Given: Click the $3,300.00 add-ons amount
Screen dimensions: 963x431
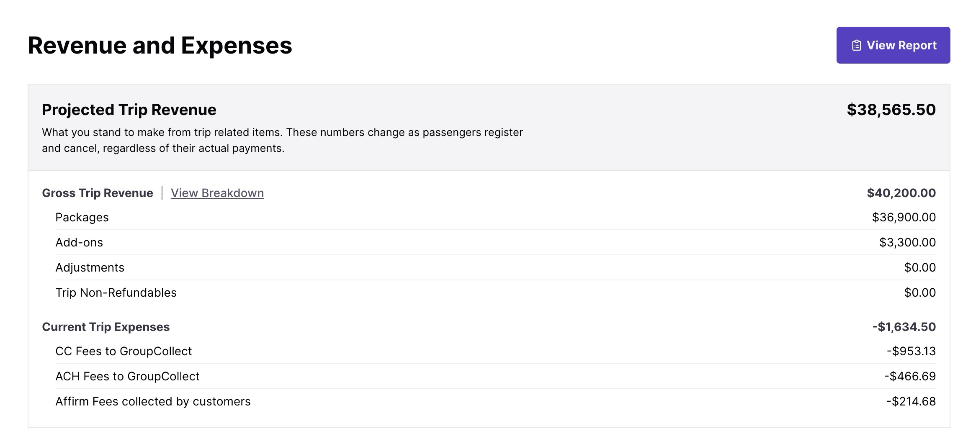Looking at the screenshot, I should click(x=907, y=242).
